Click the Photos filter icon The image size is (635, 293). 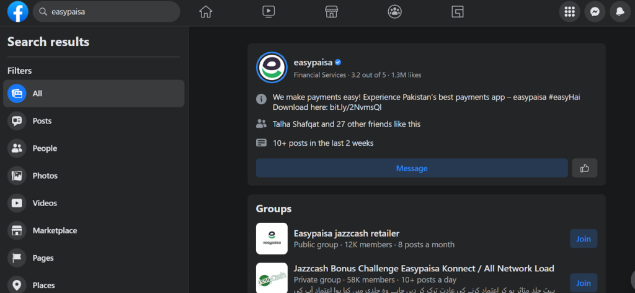tap(17, 176)
